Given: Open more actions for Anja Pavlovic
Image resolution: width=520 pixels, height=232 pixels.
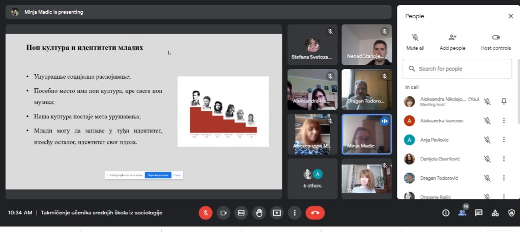Looking at the screenshot, I should [504, 140].
